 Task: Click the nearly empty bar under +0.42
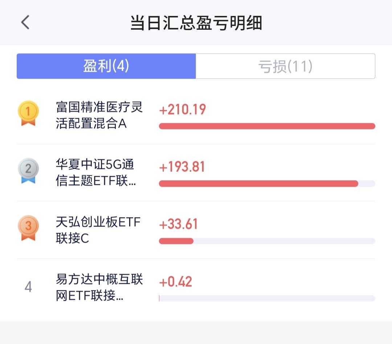click(267, 298)
